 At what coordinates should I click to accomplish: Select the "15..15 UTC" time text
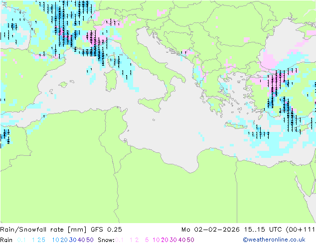pyautogui.click(x=263, y=230)
